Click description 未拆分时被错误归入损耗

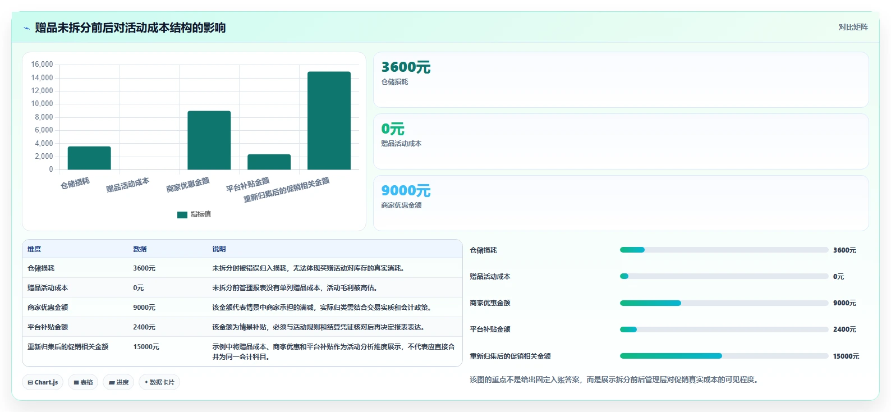click(309, 268)
